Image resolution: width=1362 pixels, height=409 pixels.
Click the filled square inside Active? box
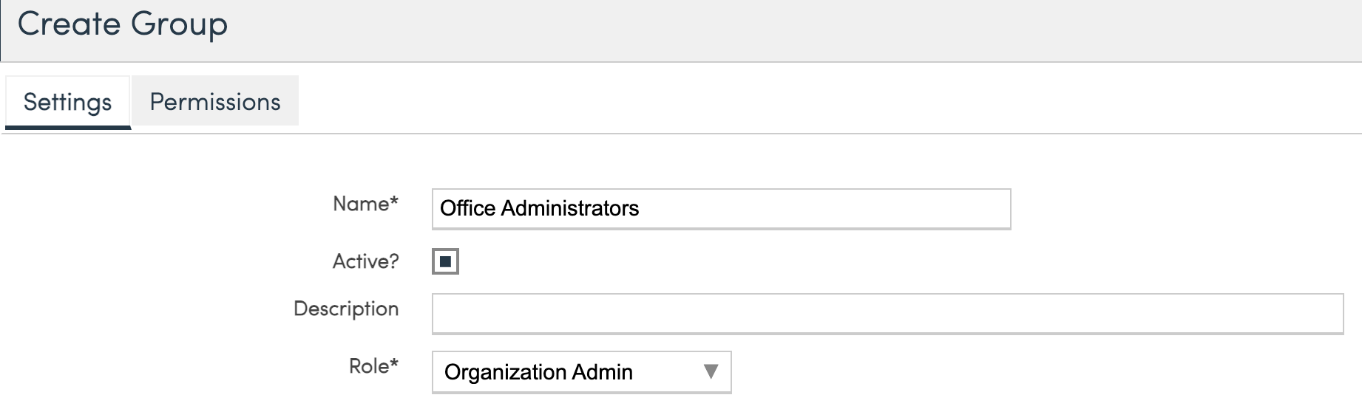(445, 261)
